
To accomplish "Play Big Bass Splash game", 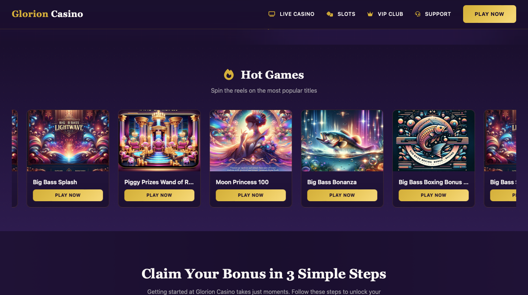I will click(68, 195).
